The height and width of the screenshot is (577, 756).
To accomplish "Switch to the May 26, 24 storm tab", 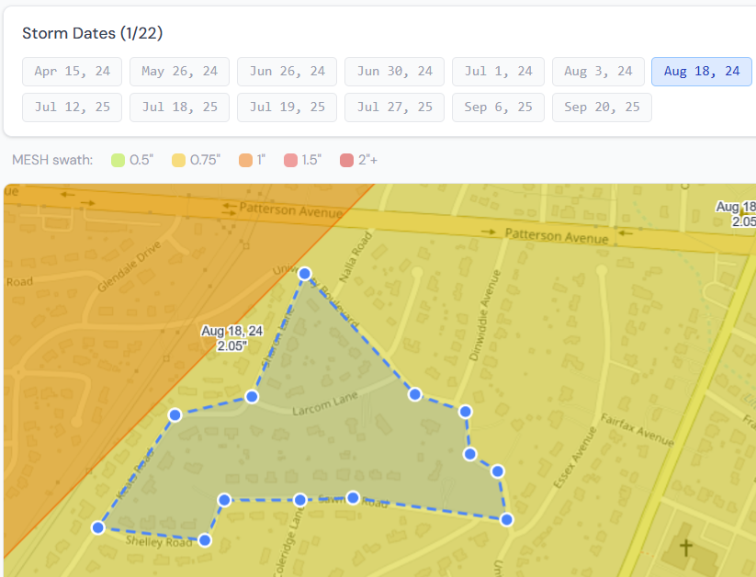I will point(179,71).
